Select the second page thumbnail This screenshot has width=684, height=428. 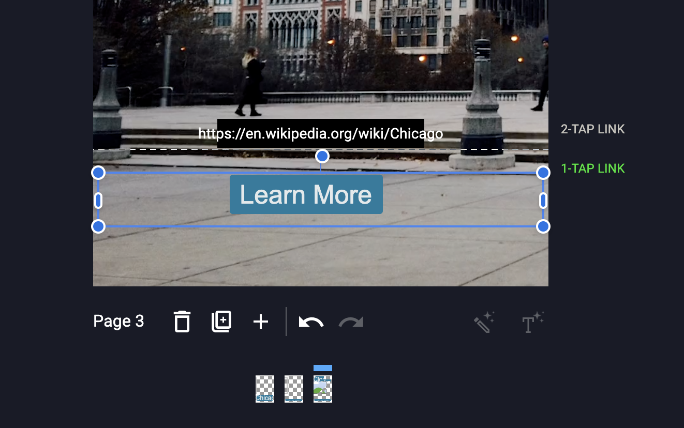pyautogui.click(x=294, y=389)
